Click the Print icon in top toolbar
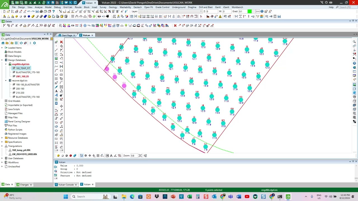This screenshot has height=201, width=358. click(x=41, y=11)
